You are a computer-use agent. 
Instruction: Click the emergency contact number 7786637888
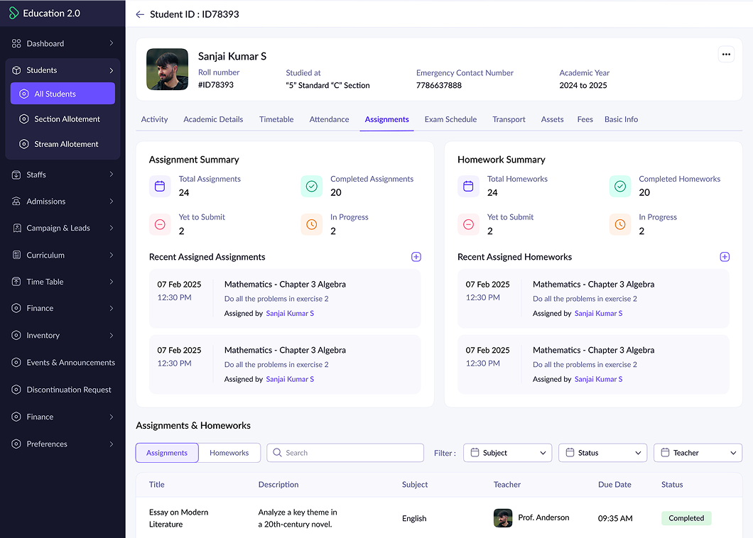pyautogui.click(x=439, y=85)
